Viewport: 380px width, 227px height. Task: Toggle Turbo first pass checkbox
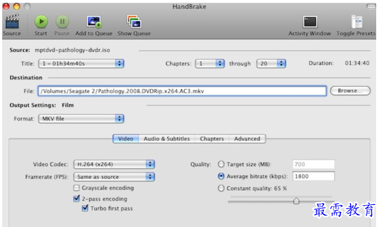[85, 208]
